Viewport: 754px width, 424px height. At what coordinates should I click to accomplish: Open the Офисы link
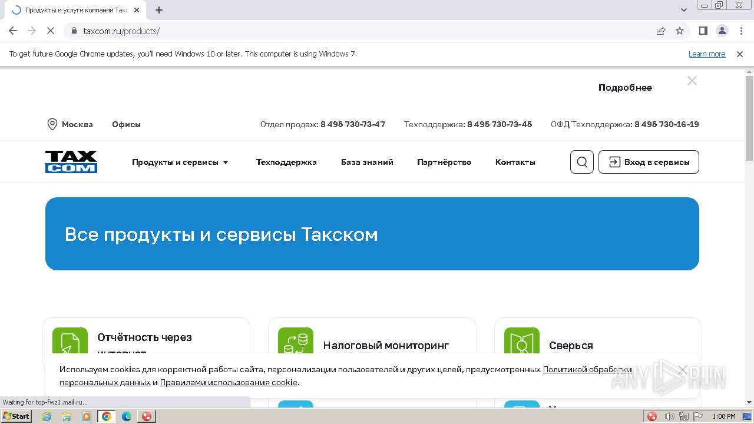[126, 124]
